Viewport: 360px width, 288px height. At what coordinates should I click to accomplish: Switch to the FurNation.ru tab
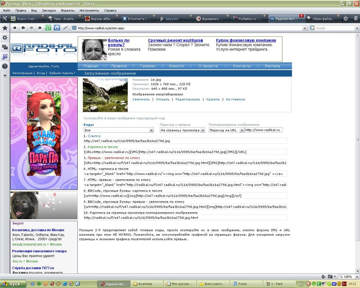247,18
